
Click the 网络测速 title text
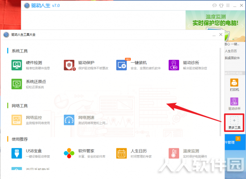[x=86, y=118]
